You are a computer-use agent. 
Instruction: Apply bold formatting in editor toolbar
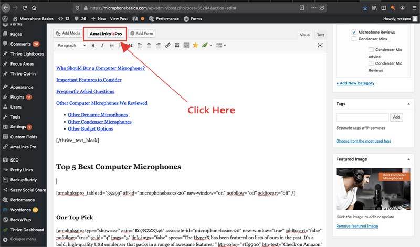[93, 45]
